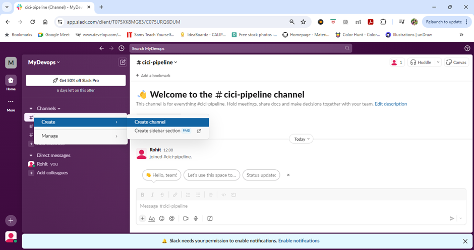
Task: Insert code block in the composer
Action: [x=233, y=195]
